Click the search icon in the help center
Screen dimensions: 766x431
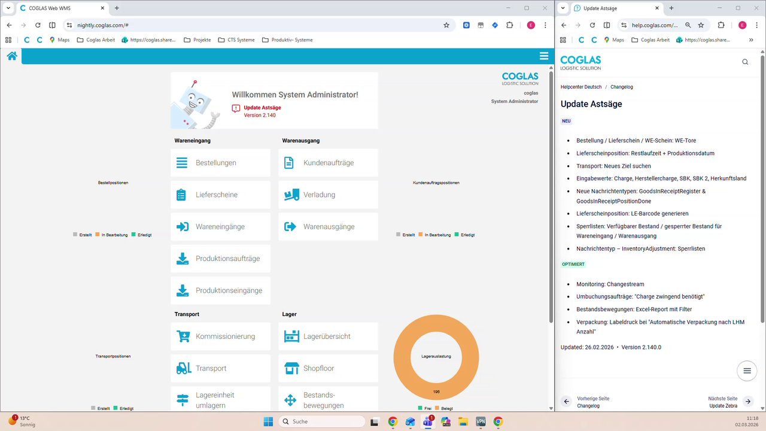click(x=745, y=62)
